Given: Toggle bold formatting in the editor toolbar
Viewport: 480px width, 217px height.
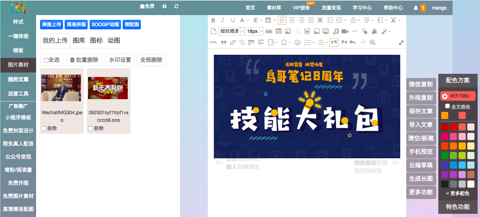Looking at the screenshot, I should (x=213, y=20).
